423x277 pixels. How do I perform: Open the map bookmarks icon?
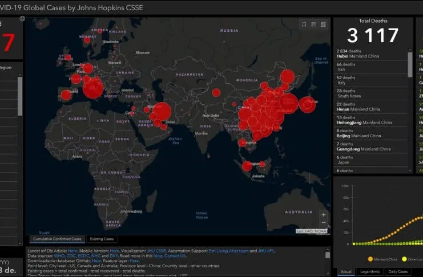pos(304,25)
